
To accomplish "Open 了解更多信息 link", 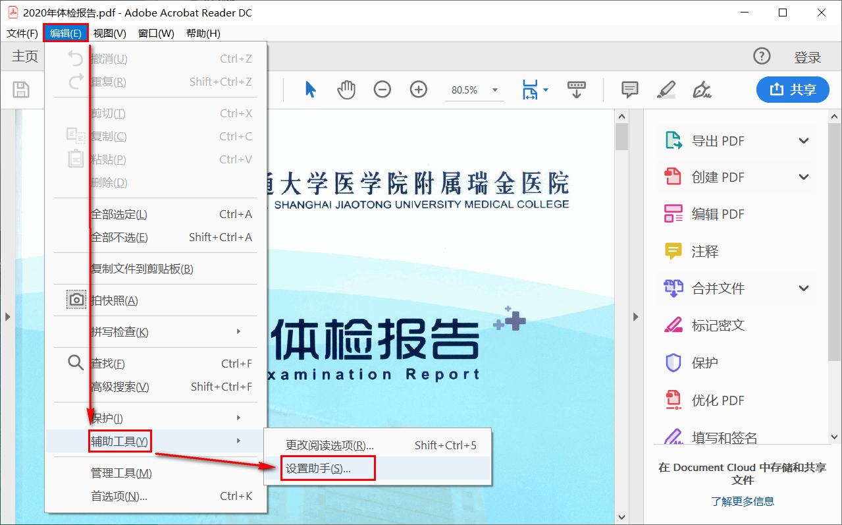I will click(x=743, y=501).
